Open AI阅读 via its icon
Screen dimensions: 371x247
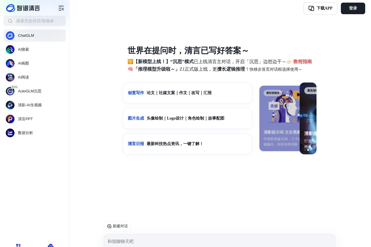(10, 77)
